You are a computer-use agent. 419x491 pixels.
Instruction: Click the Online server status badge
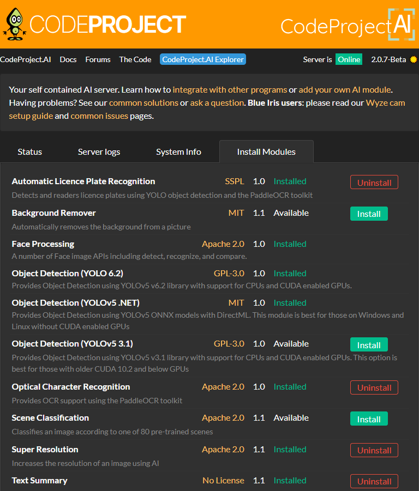tap(349, 59)
